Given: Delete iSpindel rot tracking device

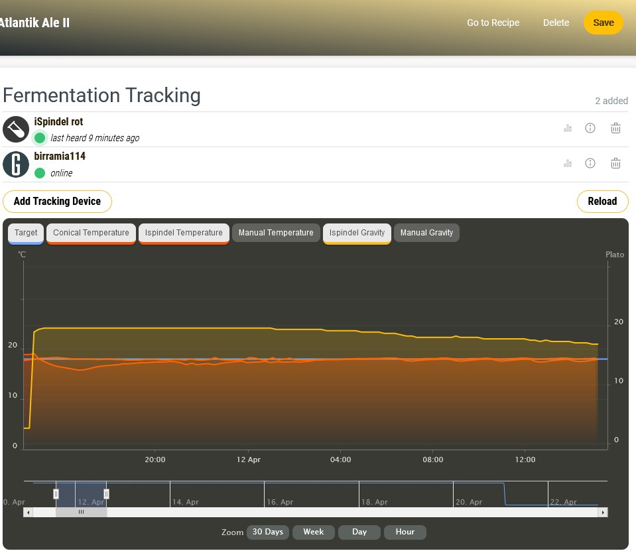Looking at the screenshot, I should 615,128.
